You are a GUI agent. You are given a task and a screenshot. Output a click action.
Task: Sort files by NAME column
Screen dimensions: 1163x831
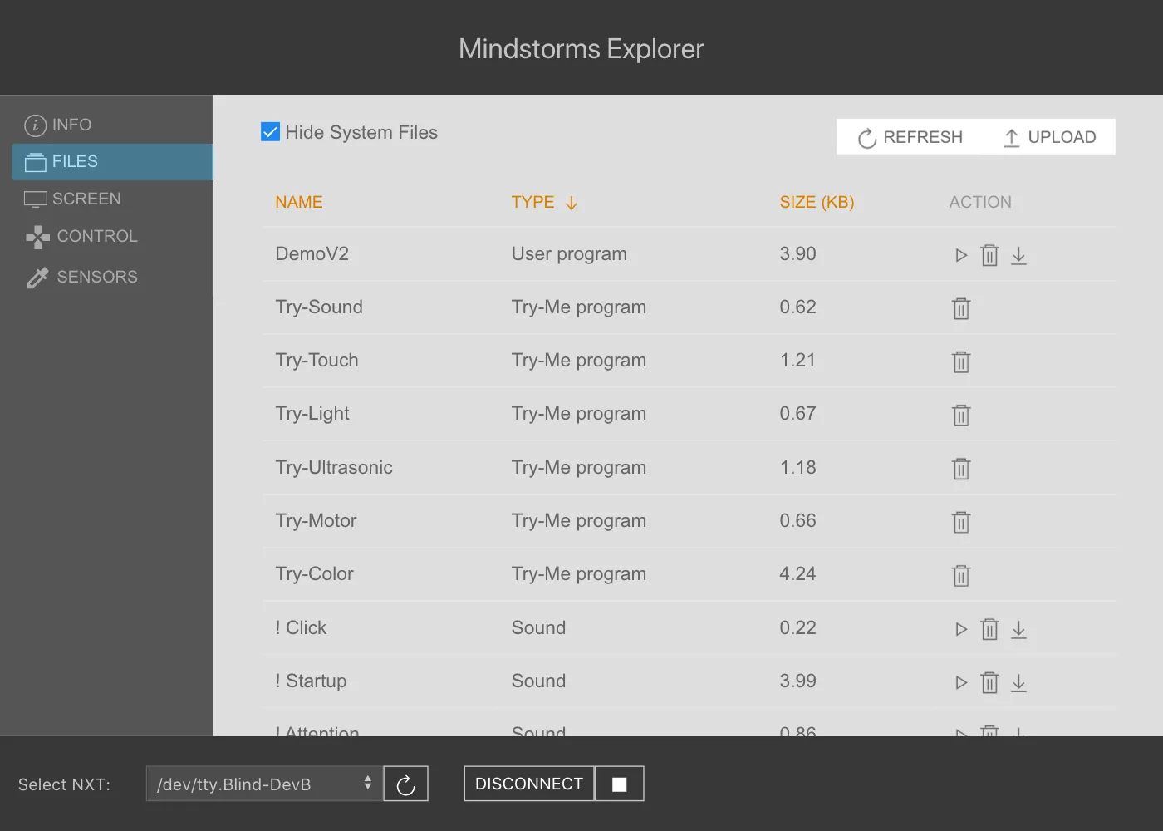tap(299, 202)
